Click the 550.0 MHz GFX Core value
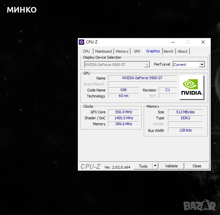Image resolution: width=220 pixels, height=215 pixels. tap(124, 112)
